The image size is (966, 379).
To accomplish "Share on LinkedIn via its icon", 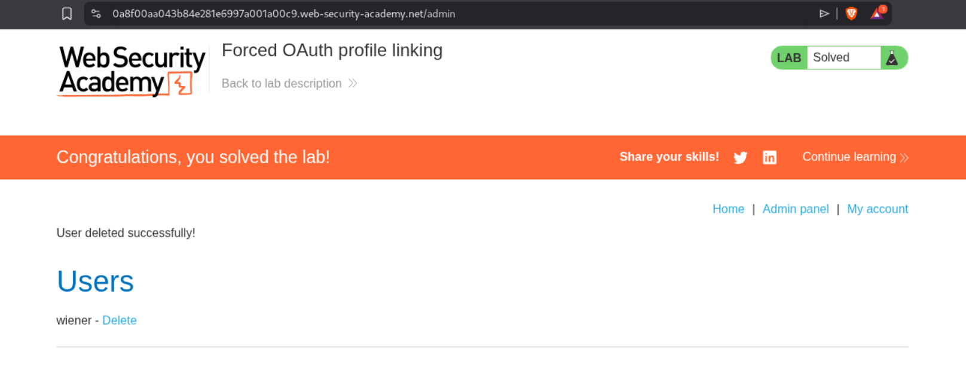I will tap(769, 157).
